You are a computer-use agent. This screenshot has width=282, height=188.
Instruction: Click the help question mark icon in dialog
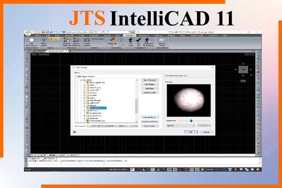(74, 132)
